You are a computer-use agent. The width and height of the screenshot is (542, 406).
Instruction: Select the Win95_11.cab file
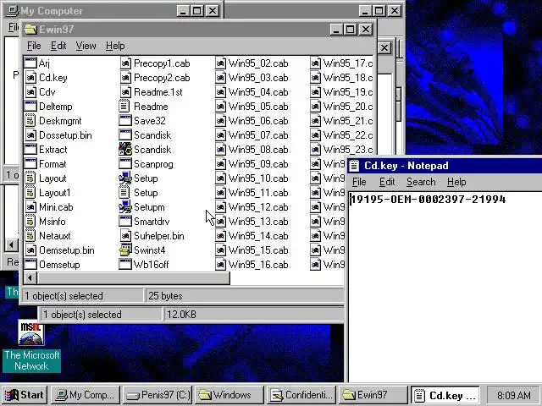[x=252, y=193]
